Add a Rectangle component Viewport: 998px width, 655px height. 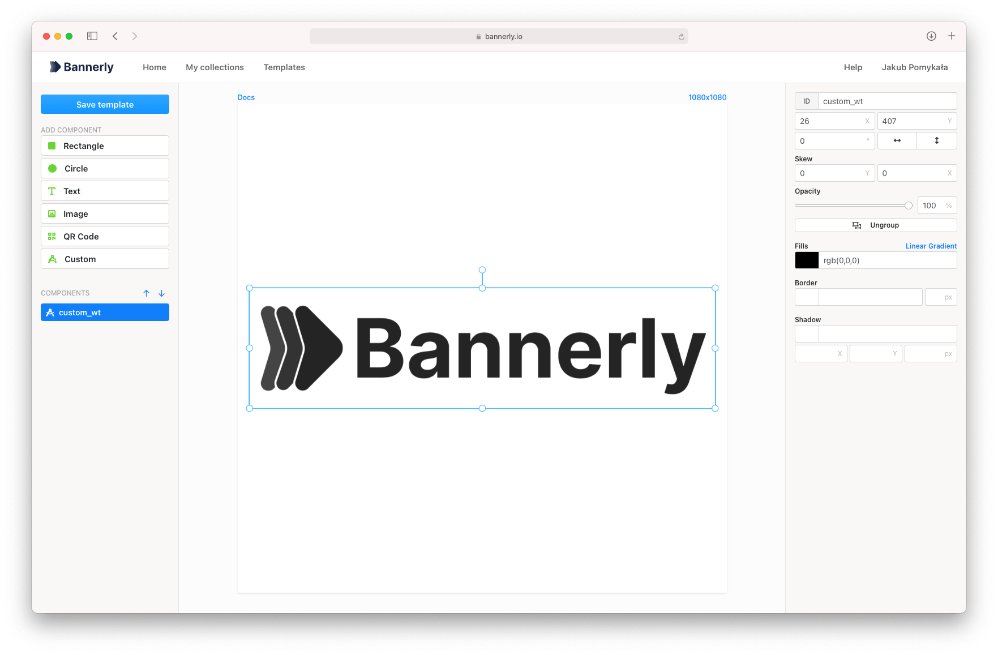(x=105, y=145)
